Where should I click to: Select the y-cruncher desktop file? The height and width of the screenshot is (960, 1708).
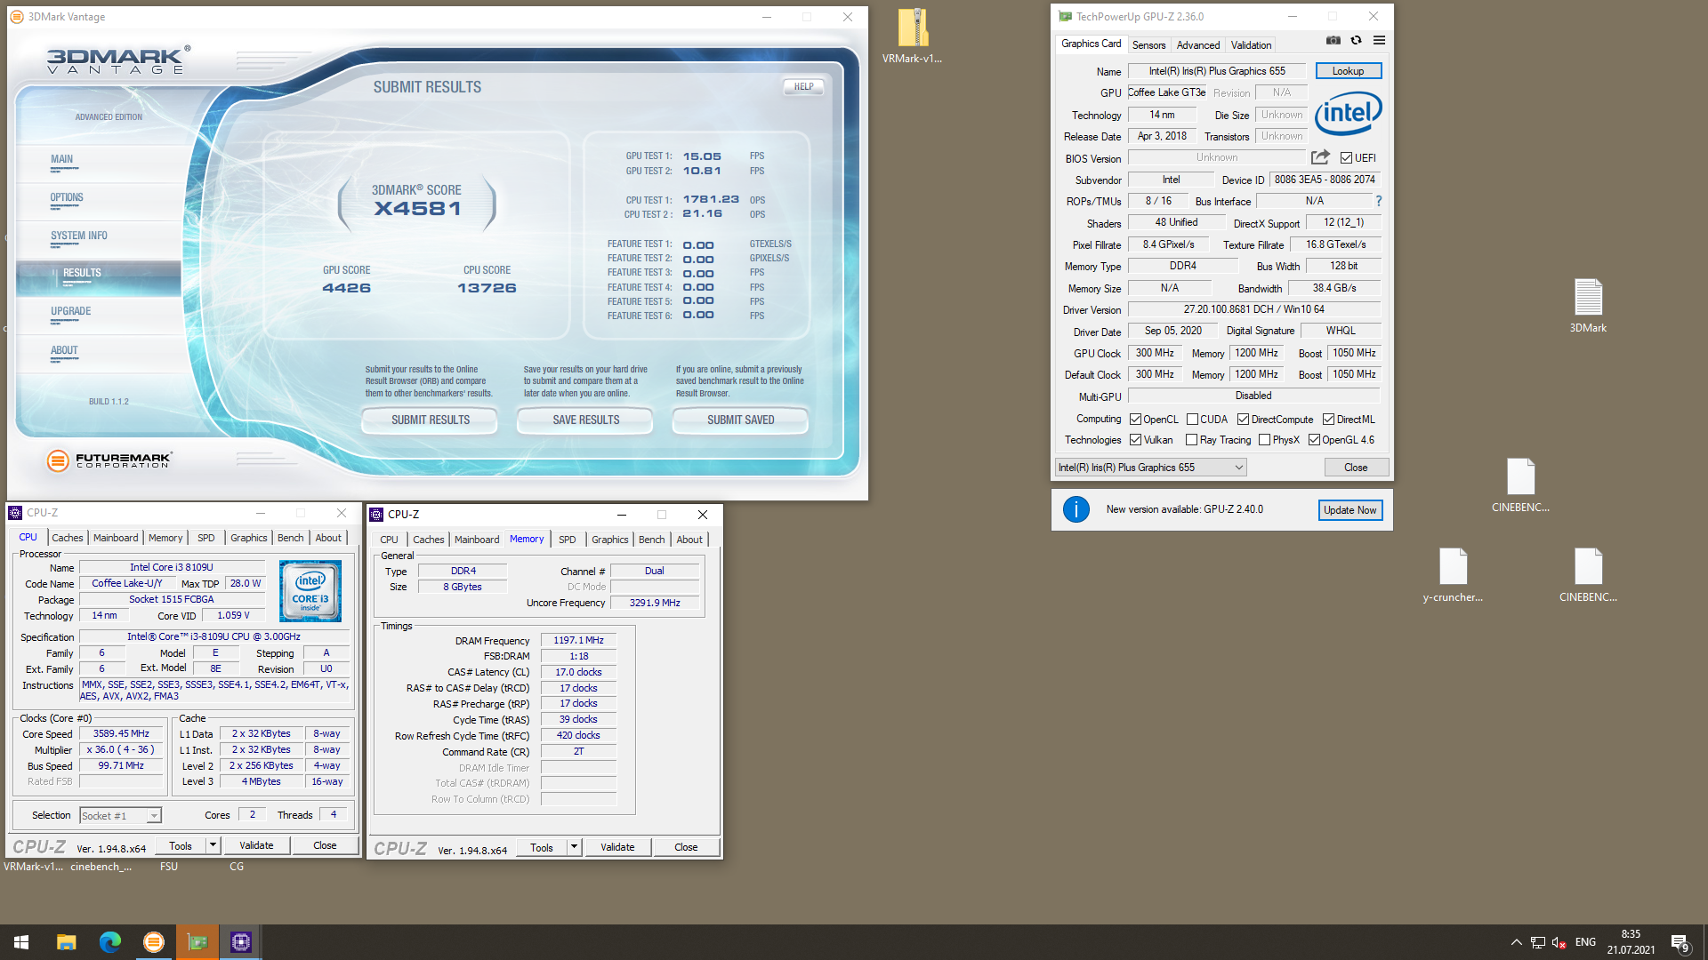(1453, 575)
